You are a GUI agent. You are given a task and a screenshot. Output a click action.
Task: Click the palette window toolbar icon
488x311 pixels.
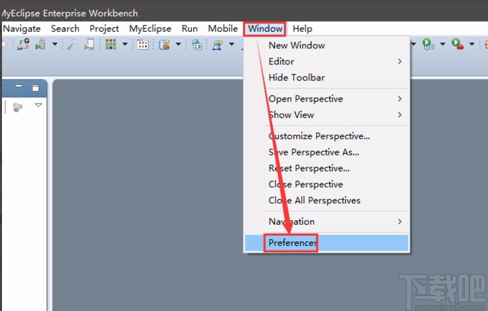pos(143,45)
